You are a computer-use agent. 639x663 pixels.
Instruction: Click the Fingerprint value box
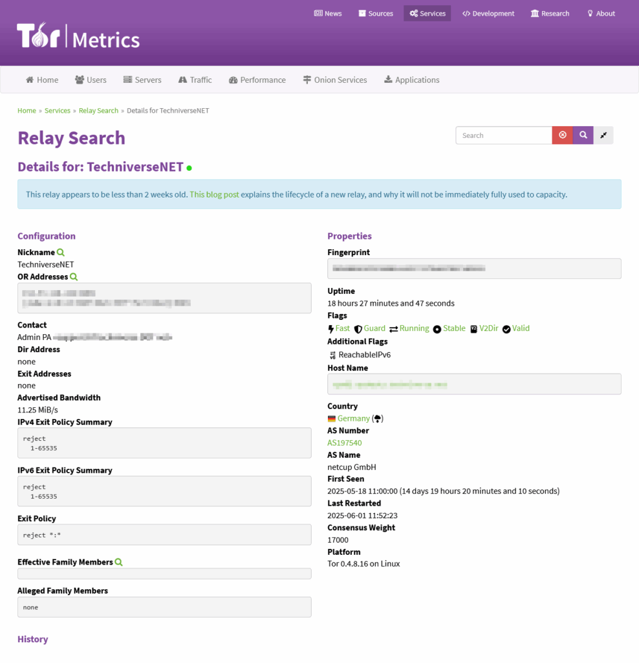tap(474, 269)
